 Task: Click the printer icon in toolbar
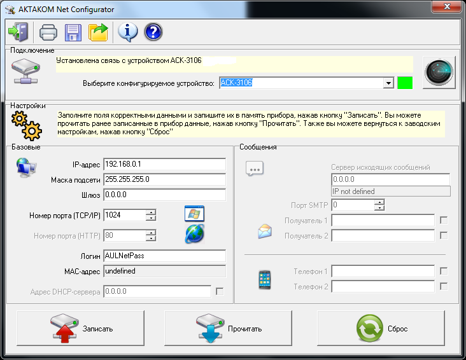(x=48, y=31)
